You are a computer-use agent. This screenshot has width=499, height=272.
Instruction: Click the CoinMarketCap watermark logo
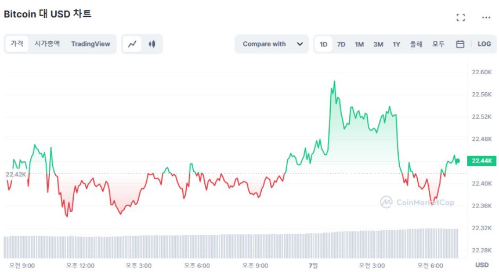[417, 202]
